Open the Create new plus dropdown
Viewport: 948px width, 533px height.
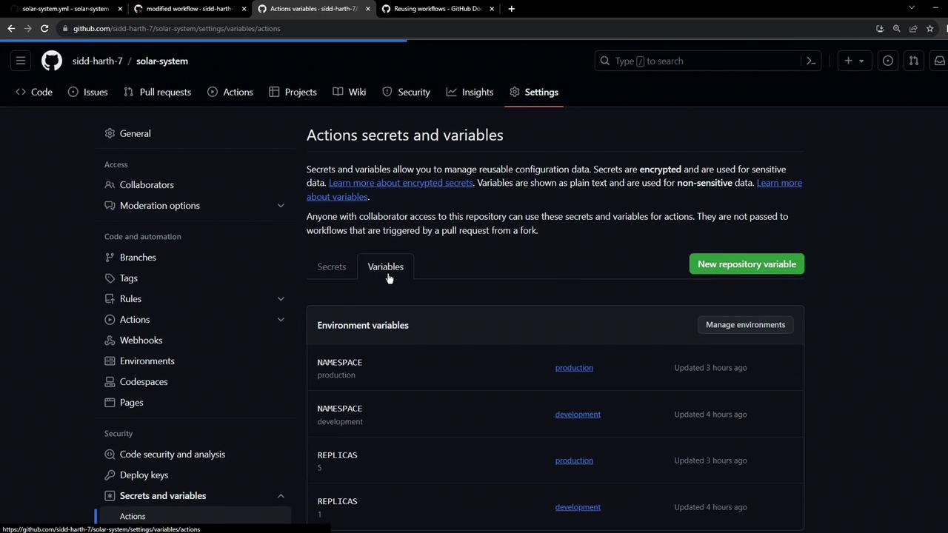coord(854,61)
